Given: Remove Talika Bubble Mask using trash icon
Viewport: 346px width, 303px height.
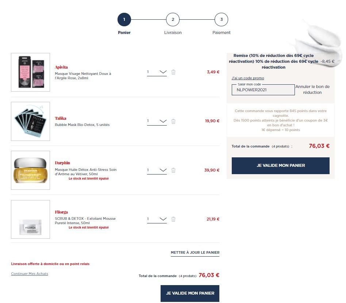Looking at the screenshot, I should tap(173, 121).
